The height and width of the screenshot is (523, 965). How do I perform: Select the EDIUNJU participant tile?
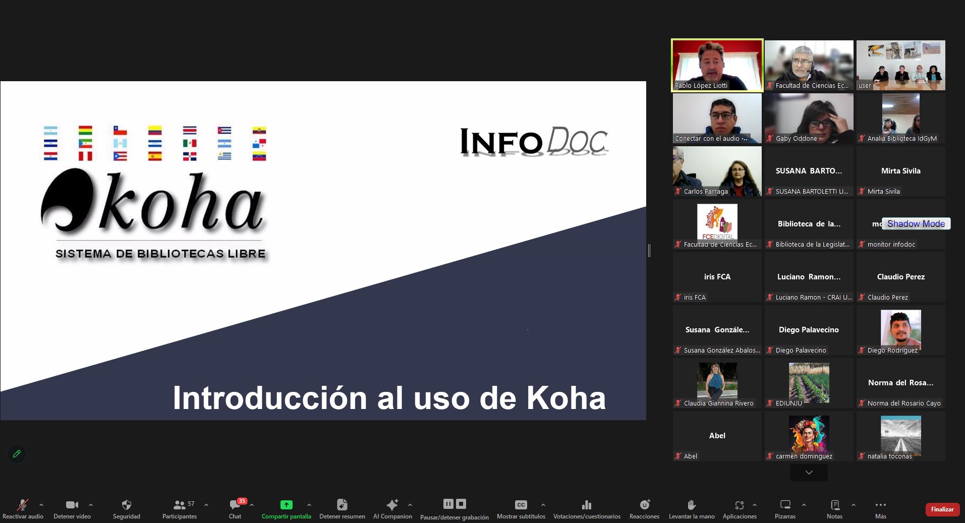coord(809,383)
